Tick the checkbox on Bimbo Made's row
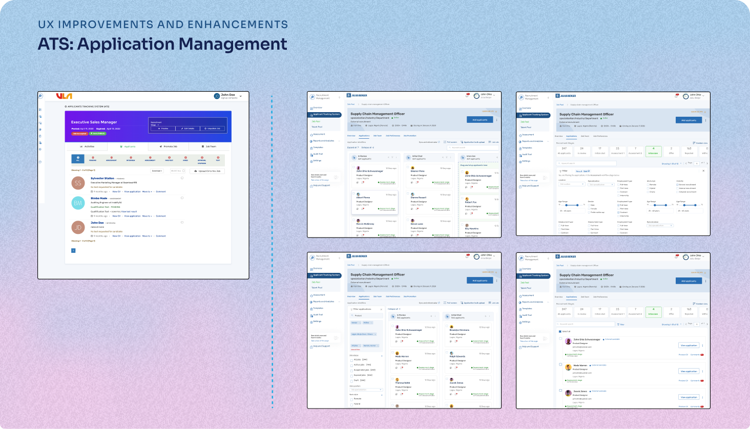The height and width of the screenshot is (429, 750). click(x=182, y=198)
